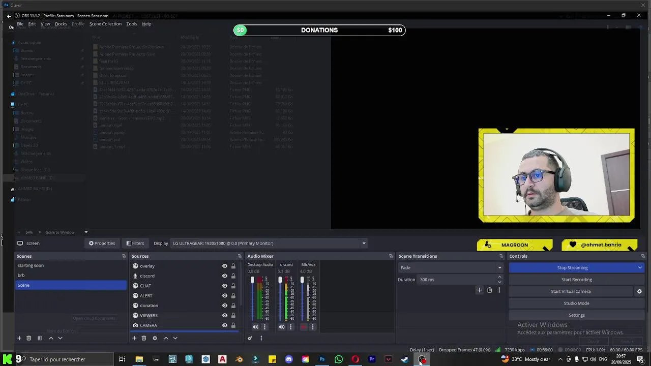Hide the overlay source with eye icon

pos(225,266)
